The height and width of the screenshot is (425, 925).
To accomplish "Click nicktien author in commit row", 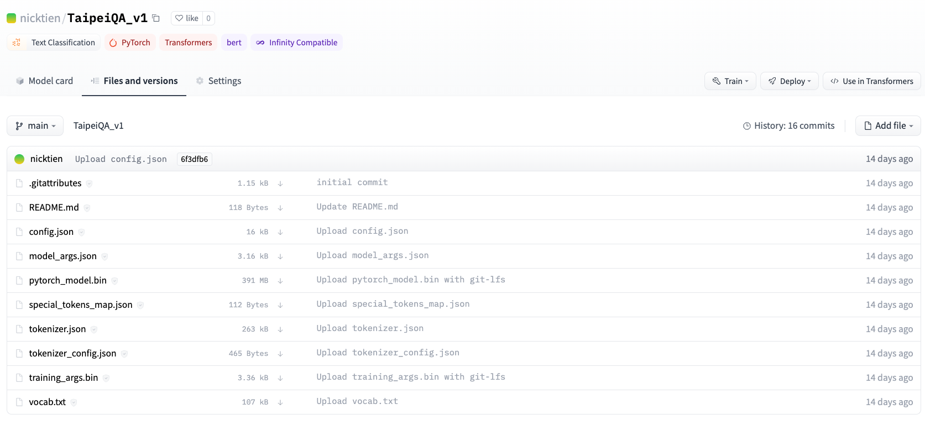I will [46, 159].
